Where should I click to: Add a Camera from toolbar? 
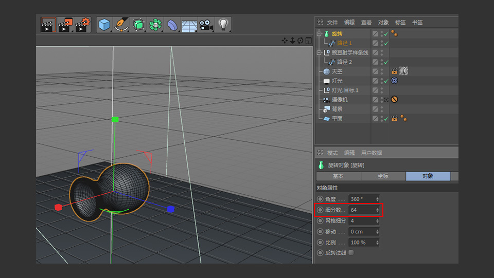point(206,25)
